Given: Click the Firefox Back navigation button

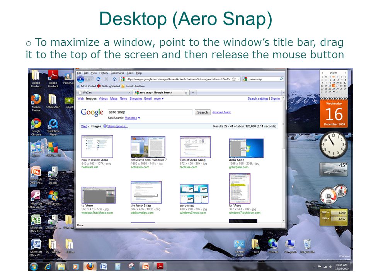Looking at the screenshot, I should (81, 79).
